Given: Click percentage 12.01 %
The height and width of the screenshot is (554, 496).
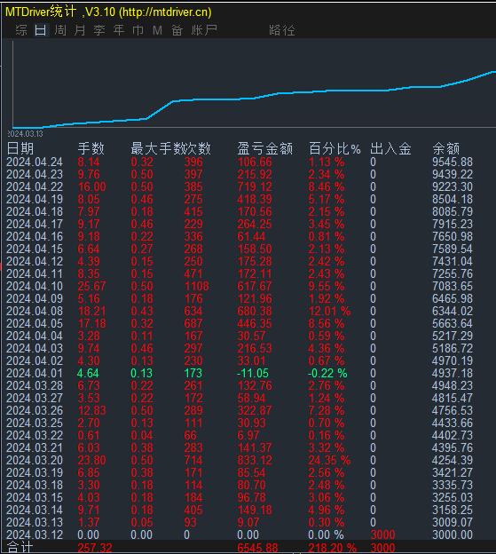Looking at the screenshot, I should click(329, 311).
